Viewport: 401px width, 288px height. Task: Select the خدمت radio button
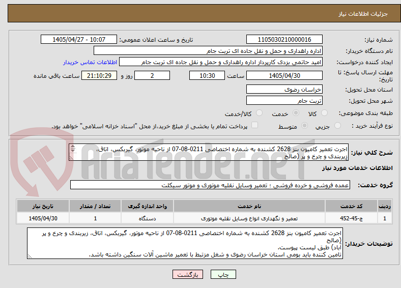pos(296,113)
